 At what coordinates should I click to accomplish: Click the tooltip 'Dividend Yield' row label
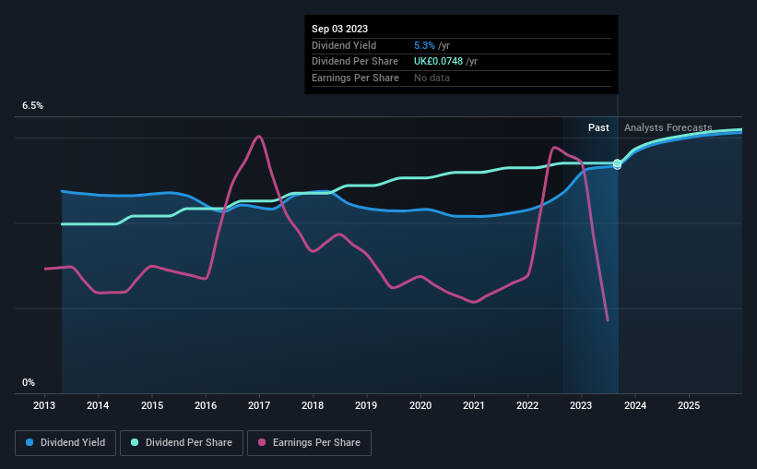pyautogui.click(x=344, y=45)
